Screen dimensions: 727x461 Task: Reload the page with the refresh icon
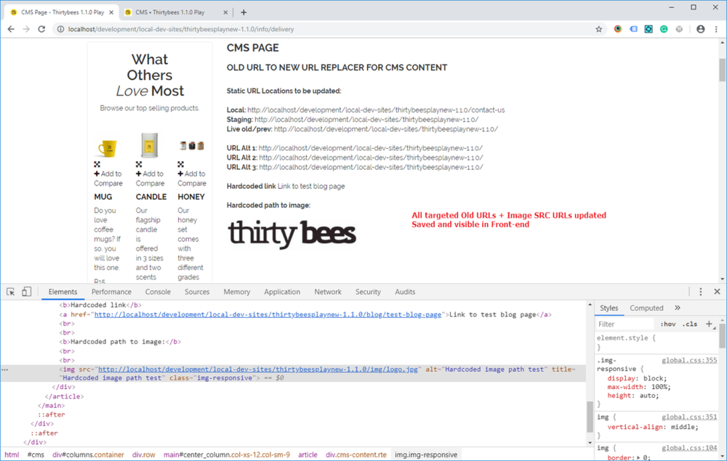pyautogui.click(x=41, y=29)
